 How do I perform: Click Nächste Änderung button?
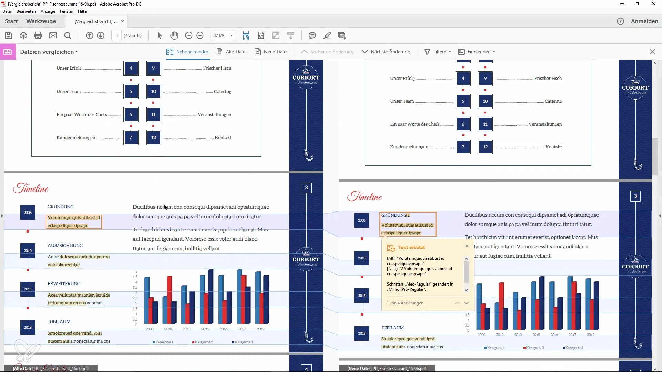[386, 52]
